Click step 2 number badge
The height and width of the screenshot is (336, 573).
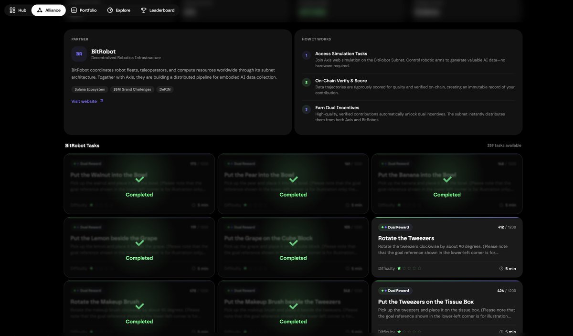(307, 83)
